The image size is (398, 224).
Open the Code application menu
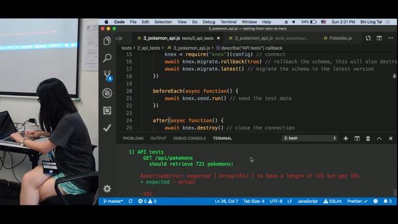(119, 22)
